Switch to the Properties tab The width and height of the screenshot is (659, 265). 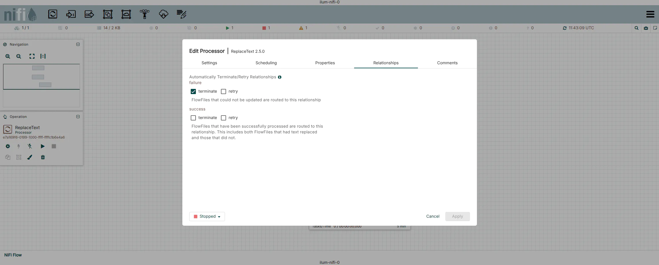[x=325, y=63]
